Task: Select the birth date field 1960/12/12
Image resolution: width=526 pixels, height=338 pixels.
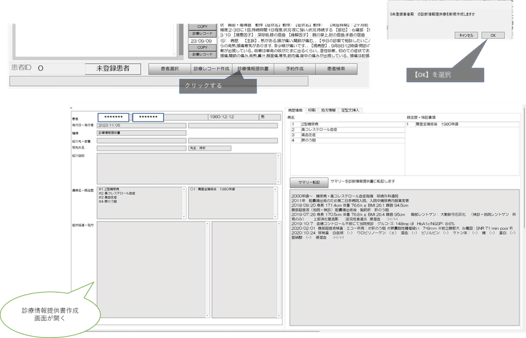Action: [x=233, y=117]
